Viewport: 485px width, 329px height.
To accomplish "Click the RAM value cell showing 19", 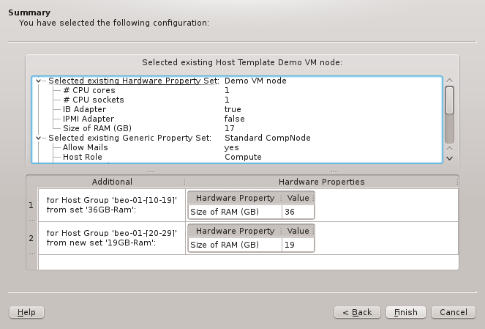I will click(298, 245).
